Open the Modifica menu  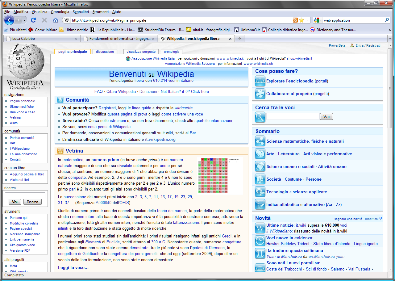coord(21,12)
